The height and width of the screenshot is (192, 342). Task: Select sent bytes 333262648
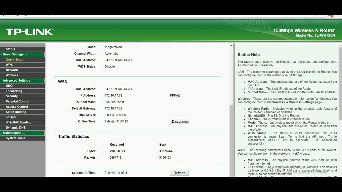[167, 151]
